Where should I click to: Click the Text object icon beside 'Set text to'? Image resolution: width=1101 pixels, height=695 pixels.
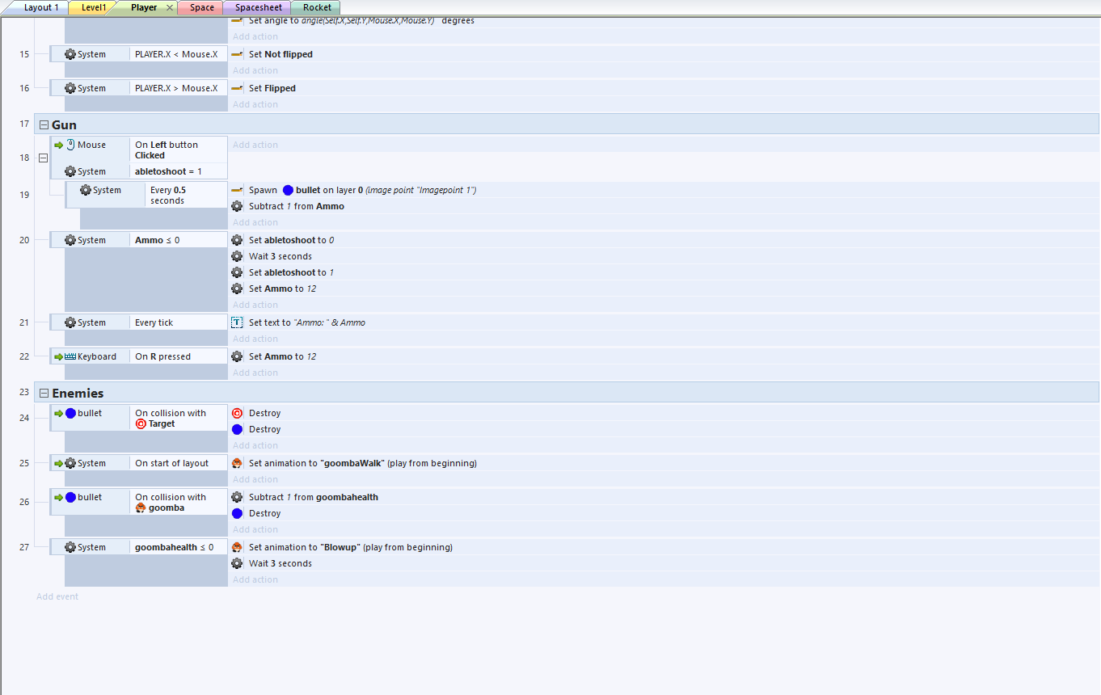tap(237, 322)
